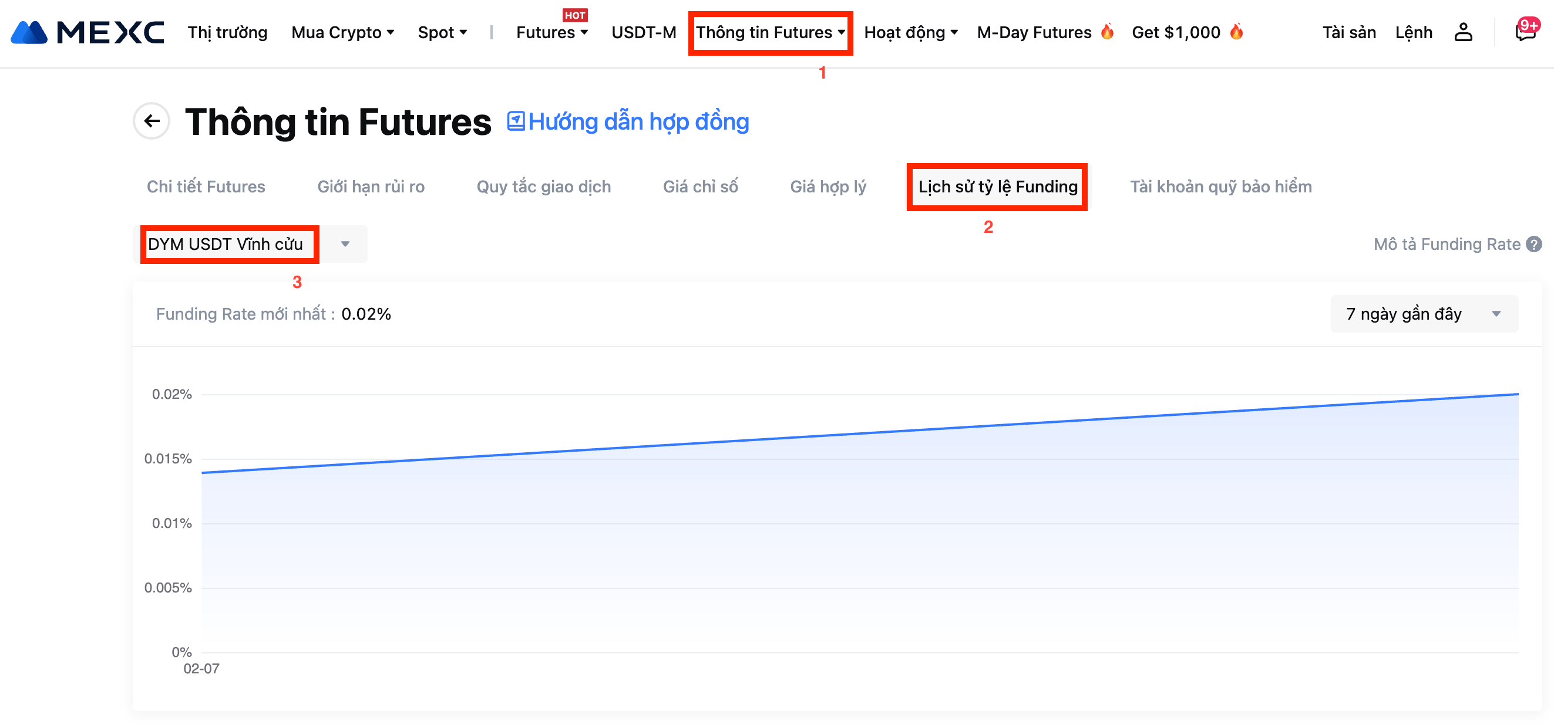The height and width of the screenshot is (725, 1554).
Task: Expand the Spot menu
Action: [442, 32]
